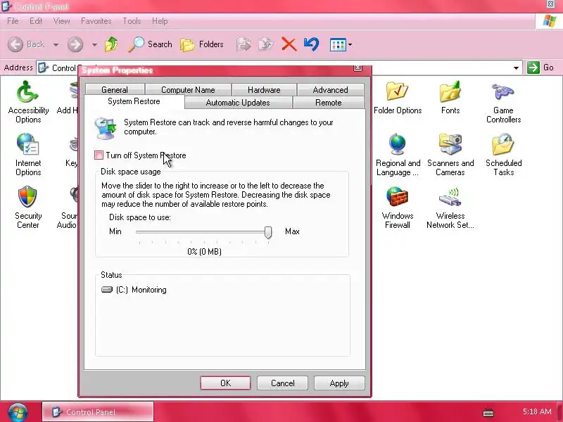Open the Fonts folder icon

coord(450,97)
